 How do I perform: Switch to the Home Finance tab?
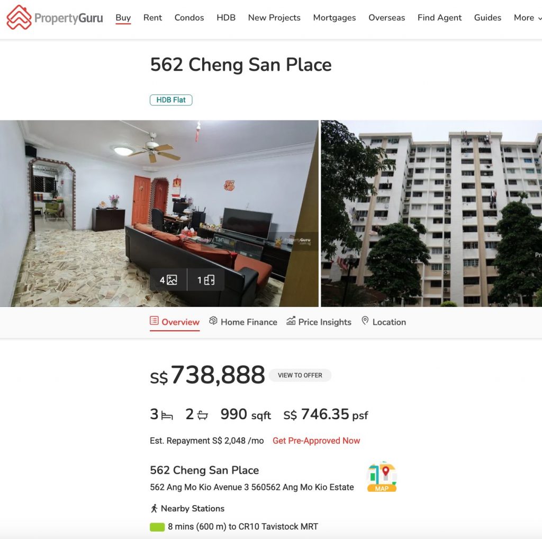(243, 322)
